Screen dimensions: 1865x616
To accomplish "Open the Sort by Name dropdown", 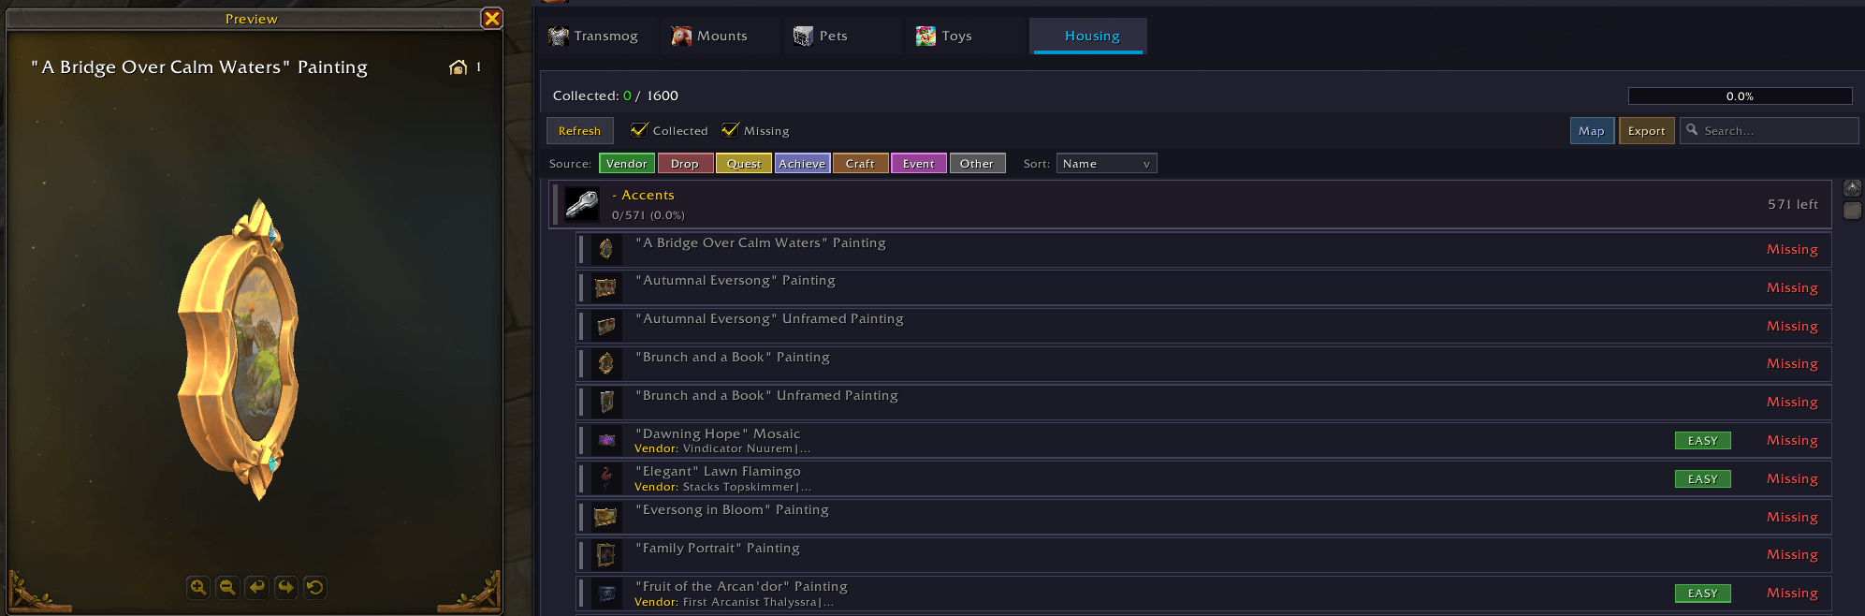I will tap(1106, 164).
